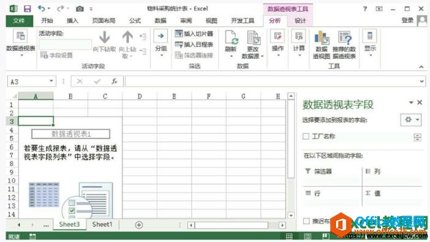Screen dimensions: 430x242
Task: Select the Sheet3 worksheet tab
Action: point(69,224)
